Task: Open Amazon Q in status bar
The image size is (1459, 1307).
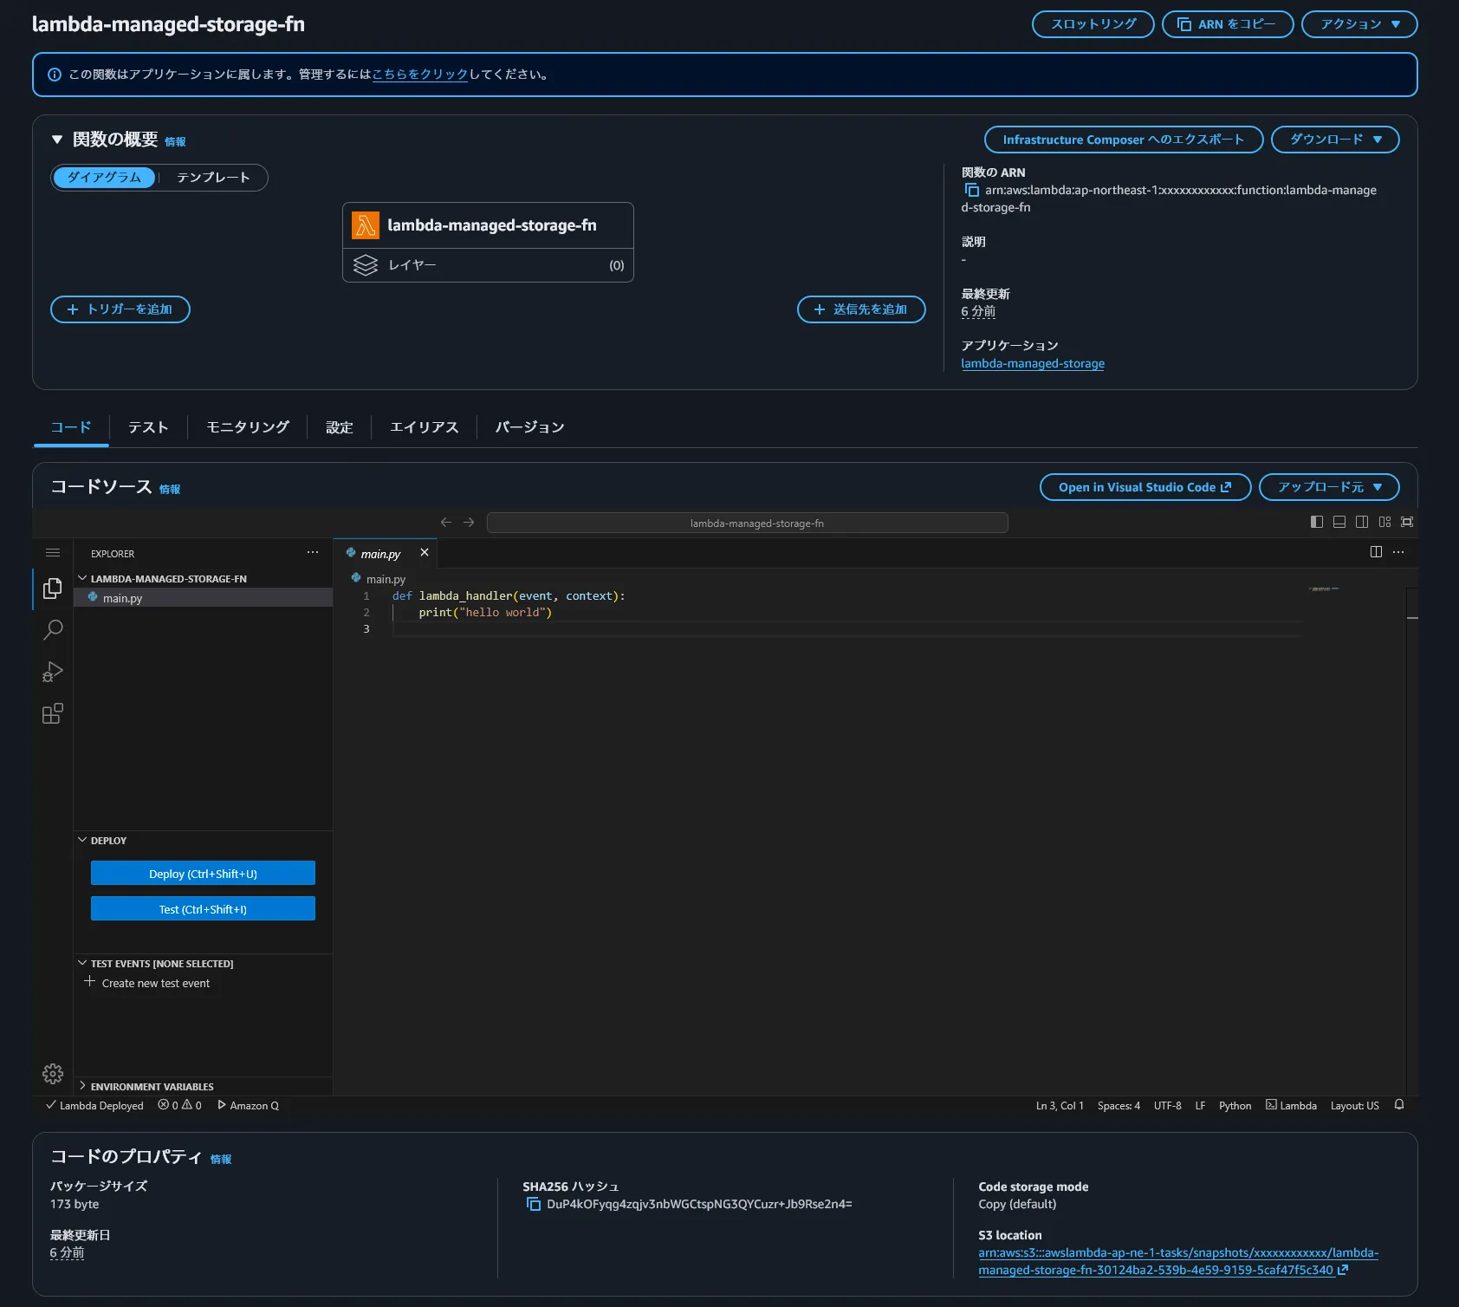Action: point(248,1105)
